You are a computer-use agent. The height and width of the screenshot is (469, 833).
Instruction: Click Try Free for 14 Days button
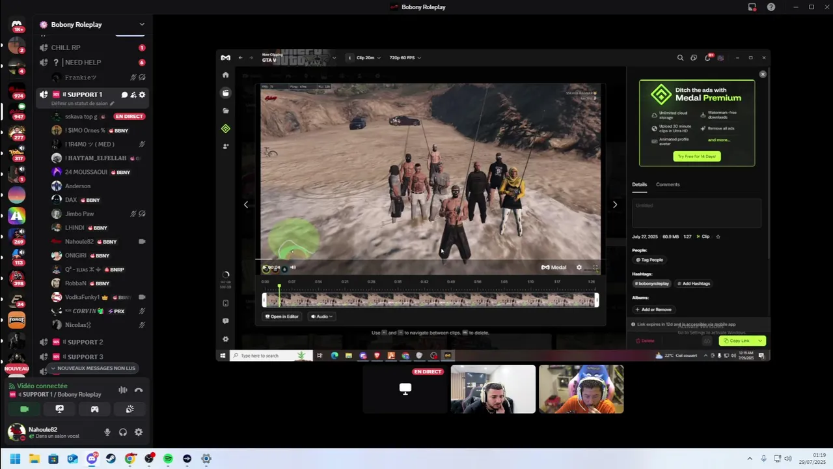(697, 156)
